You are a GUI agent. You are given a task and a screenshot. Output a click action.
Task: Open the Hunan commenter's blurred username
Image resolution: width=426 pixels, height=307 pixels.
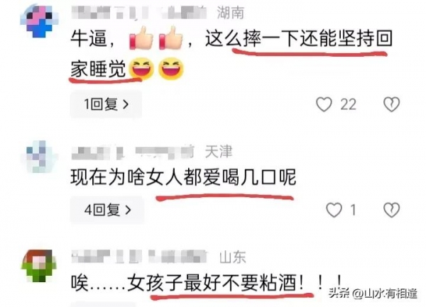(x=139, y=13)
